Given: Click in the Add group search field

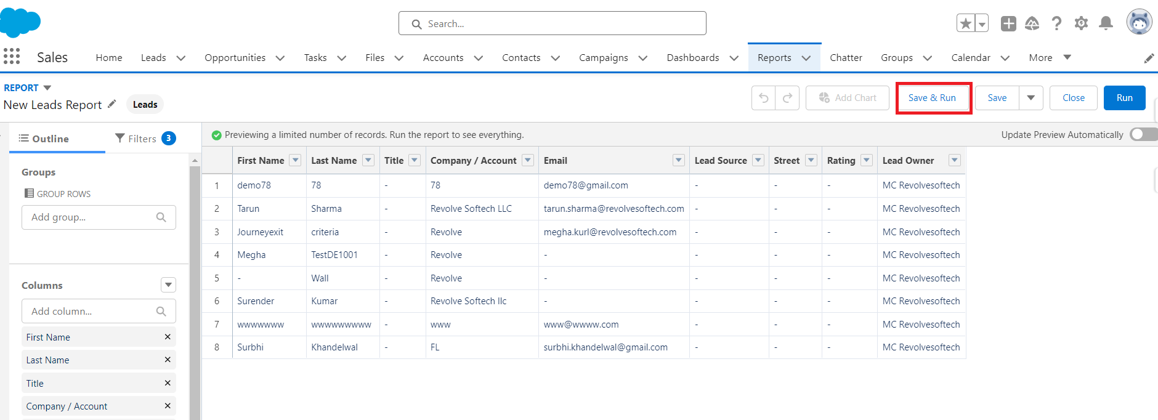Looking at the screenshot, I should (99, 217).
